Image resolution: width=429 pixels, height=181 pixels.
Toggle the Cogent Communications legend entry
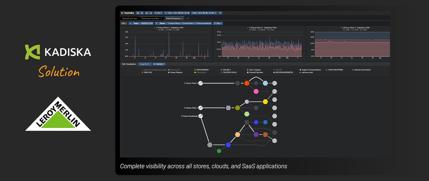point(310,70)
